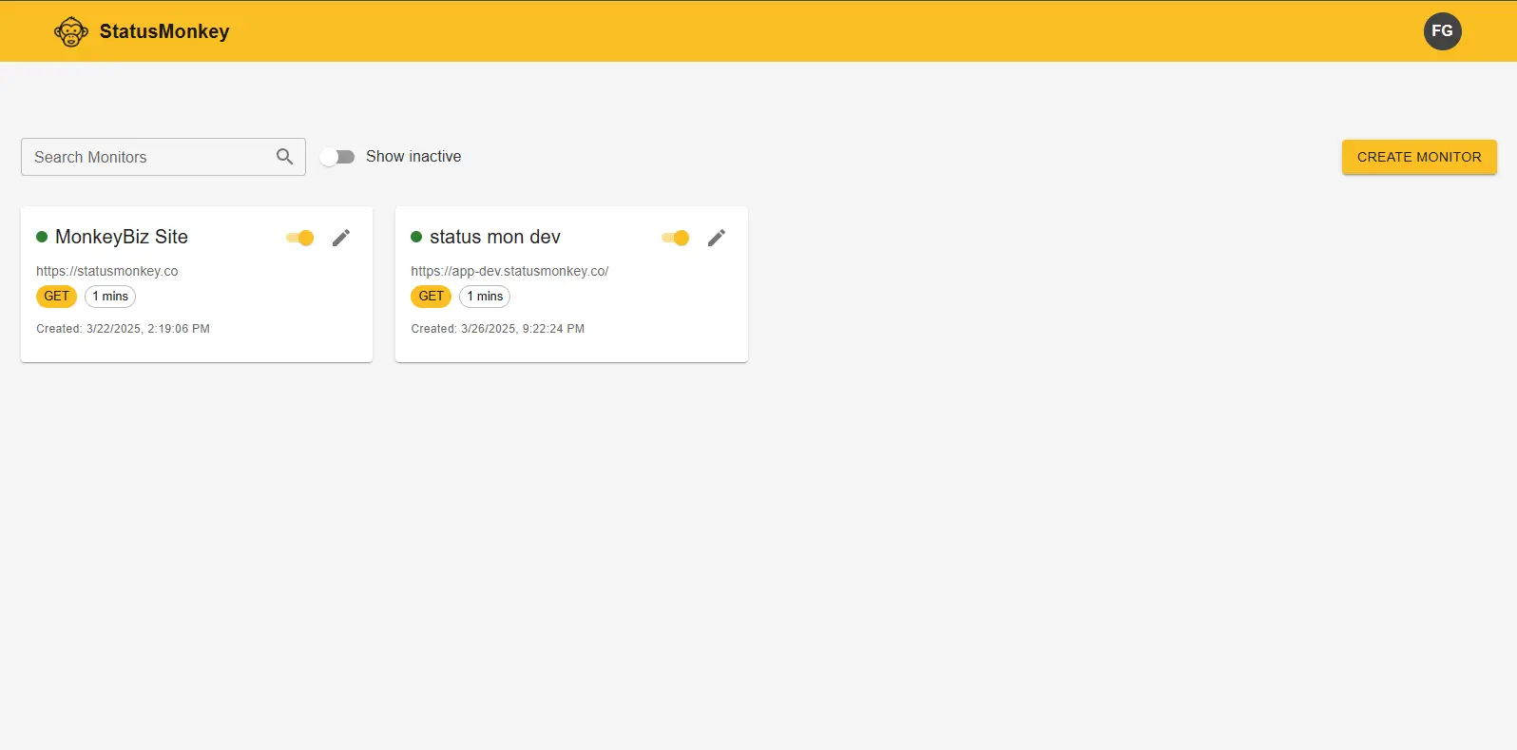
Task: Edit the status mon dev monitor
Action: 717,238
